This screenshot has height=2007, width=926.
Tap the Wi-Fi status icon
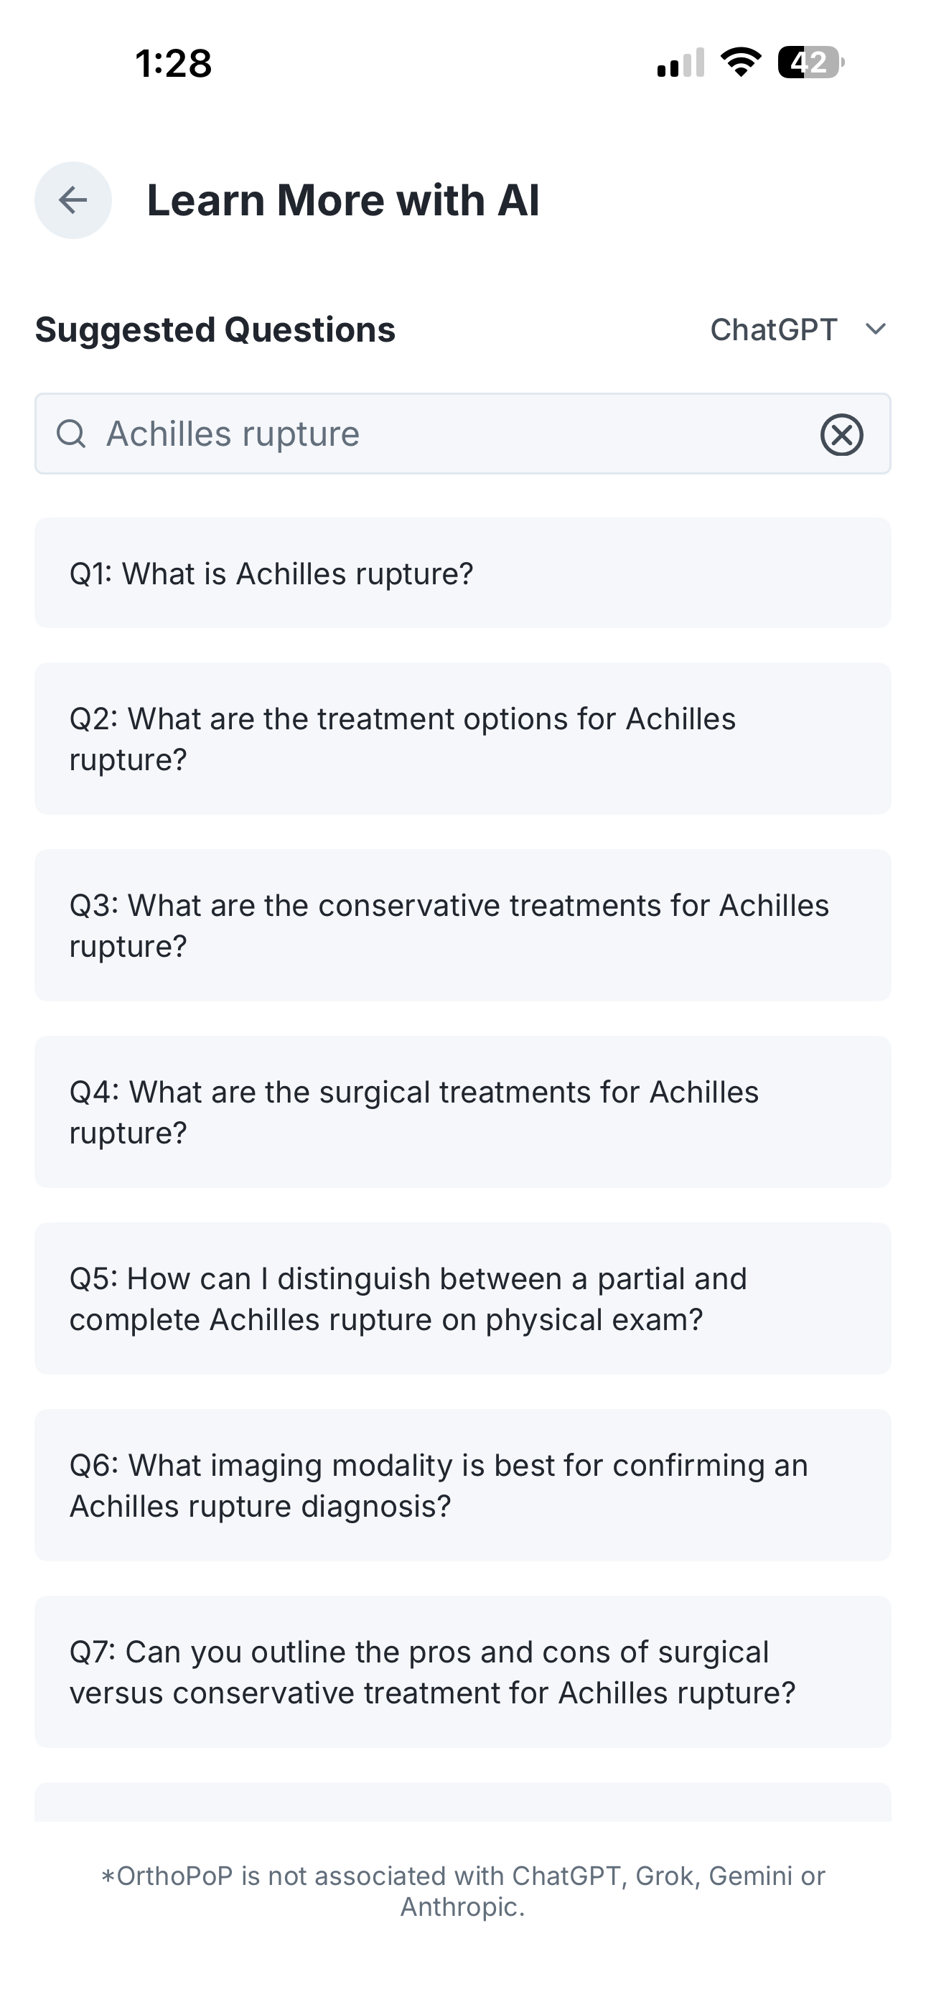(741, 62)
